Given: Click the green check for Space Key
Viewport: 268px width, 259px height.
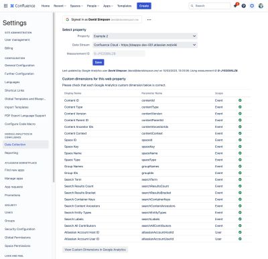Looking at the screenshot, I should (x=240, y=147).
